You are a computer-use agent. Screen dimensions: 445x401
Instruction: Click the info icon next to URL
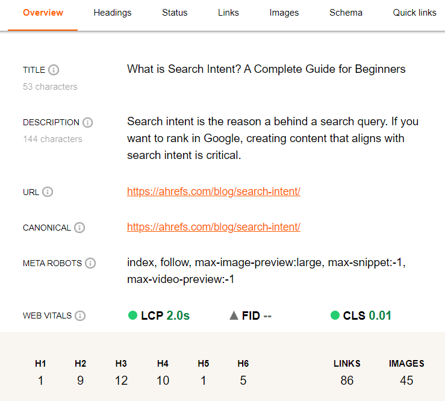[x=48, y=192]
